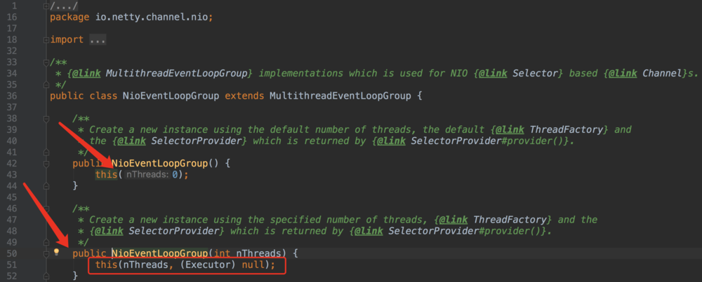Expand the folded license comment on line 1
Viewport: 702px width, 282px height.
(45, 6)
